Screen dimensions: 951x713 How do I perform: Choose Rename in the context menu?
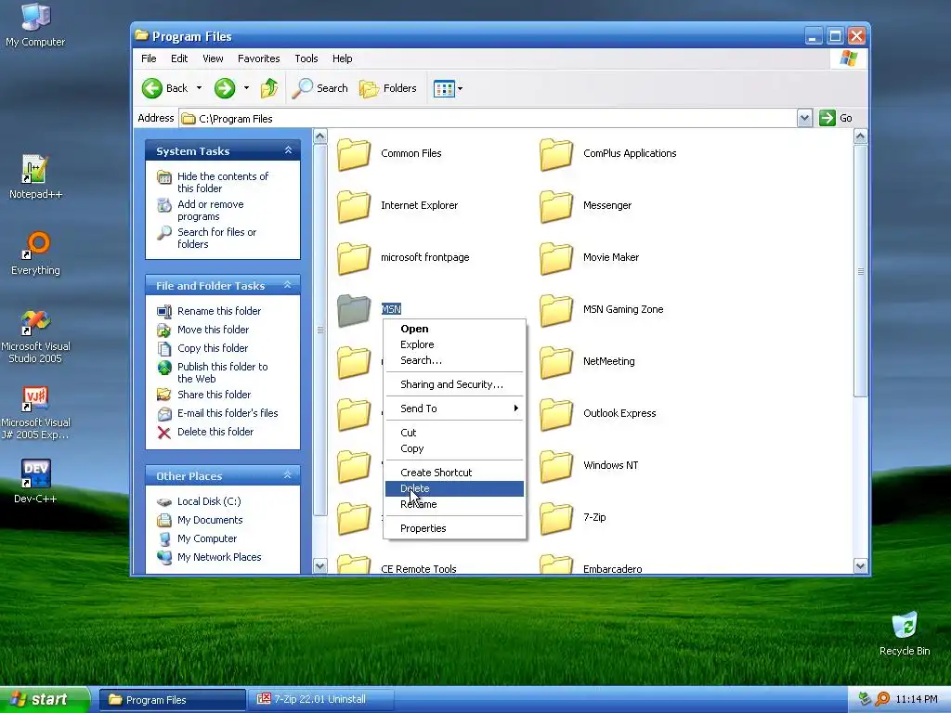(454, 504)
